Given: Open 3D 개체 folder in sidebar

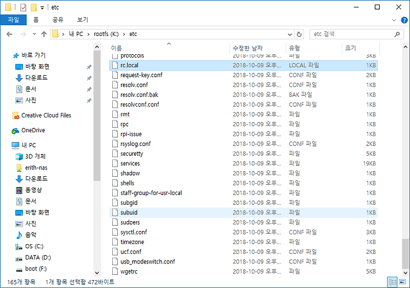Looking at the screenshot, I should [x=35, y=157].
